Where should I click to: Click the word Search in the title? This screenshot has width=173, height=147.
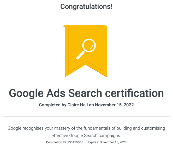click(x=85, y=93)
